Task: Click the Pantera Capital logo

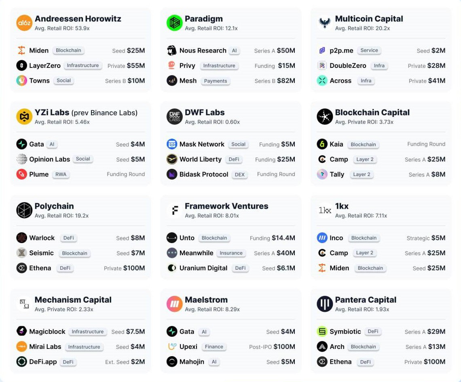Action: (x=325, y=304)
